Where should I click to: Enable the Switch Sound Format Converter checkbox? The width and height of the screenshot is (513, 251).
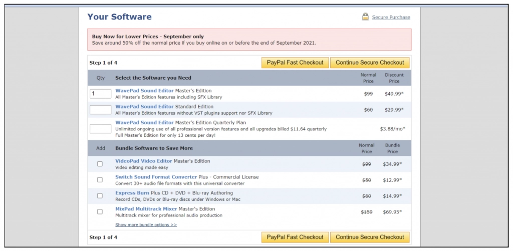[x=100, y=180]
